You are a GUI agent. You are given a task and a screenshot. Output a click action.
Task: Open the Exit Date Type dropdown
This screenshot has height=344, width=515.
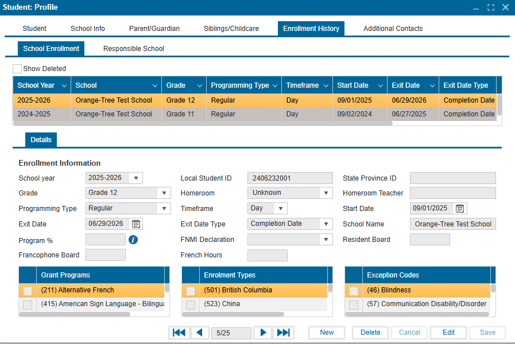326,224
